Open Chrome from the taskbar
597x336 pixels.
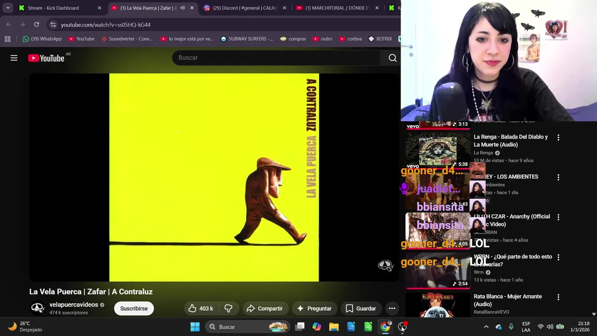[x=385, y=327]
